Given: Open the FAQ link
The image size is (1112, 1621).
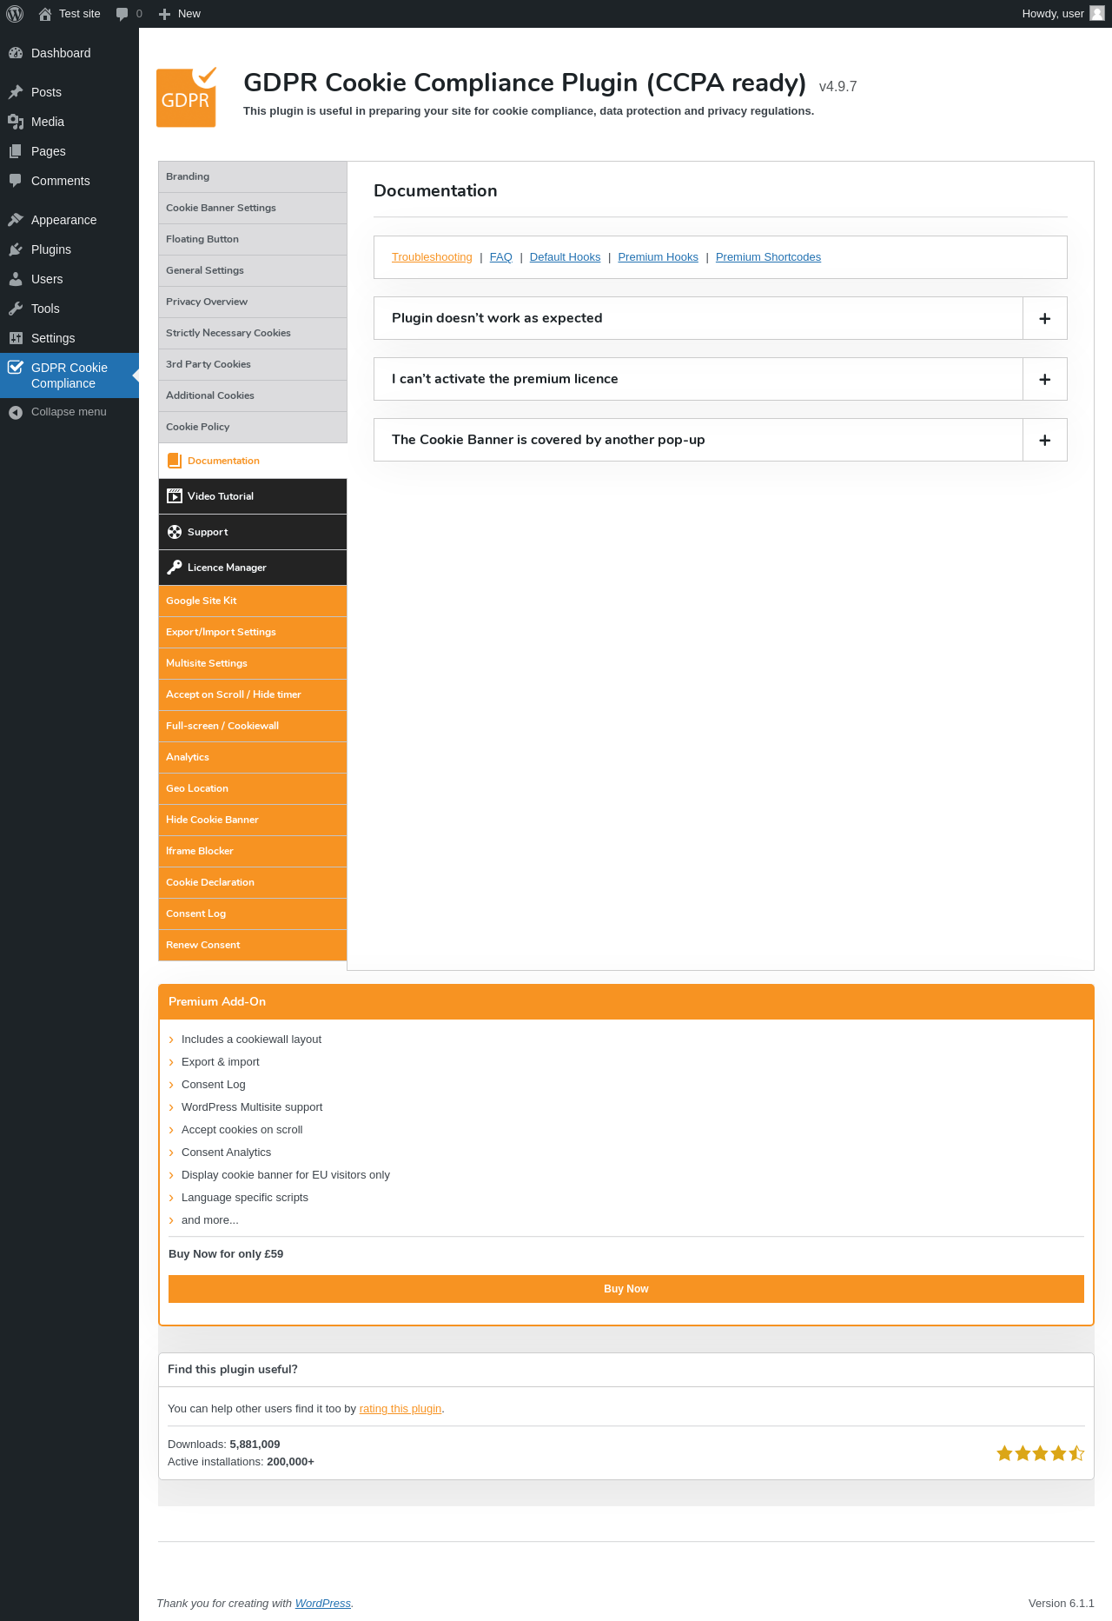Looking at the screenshot, I should coord(501,257).
